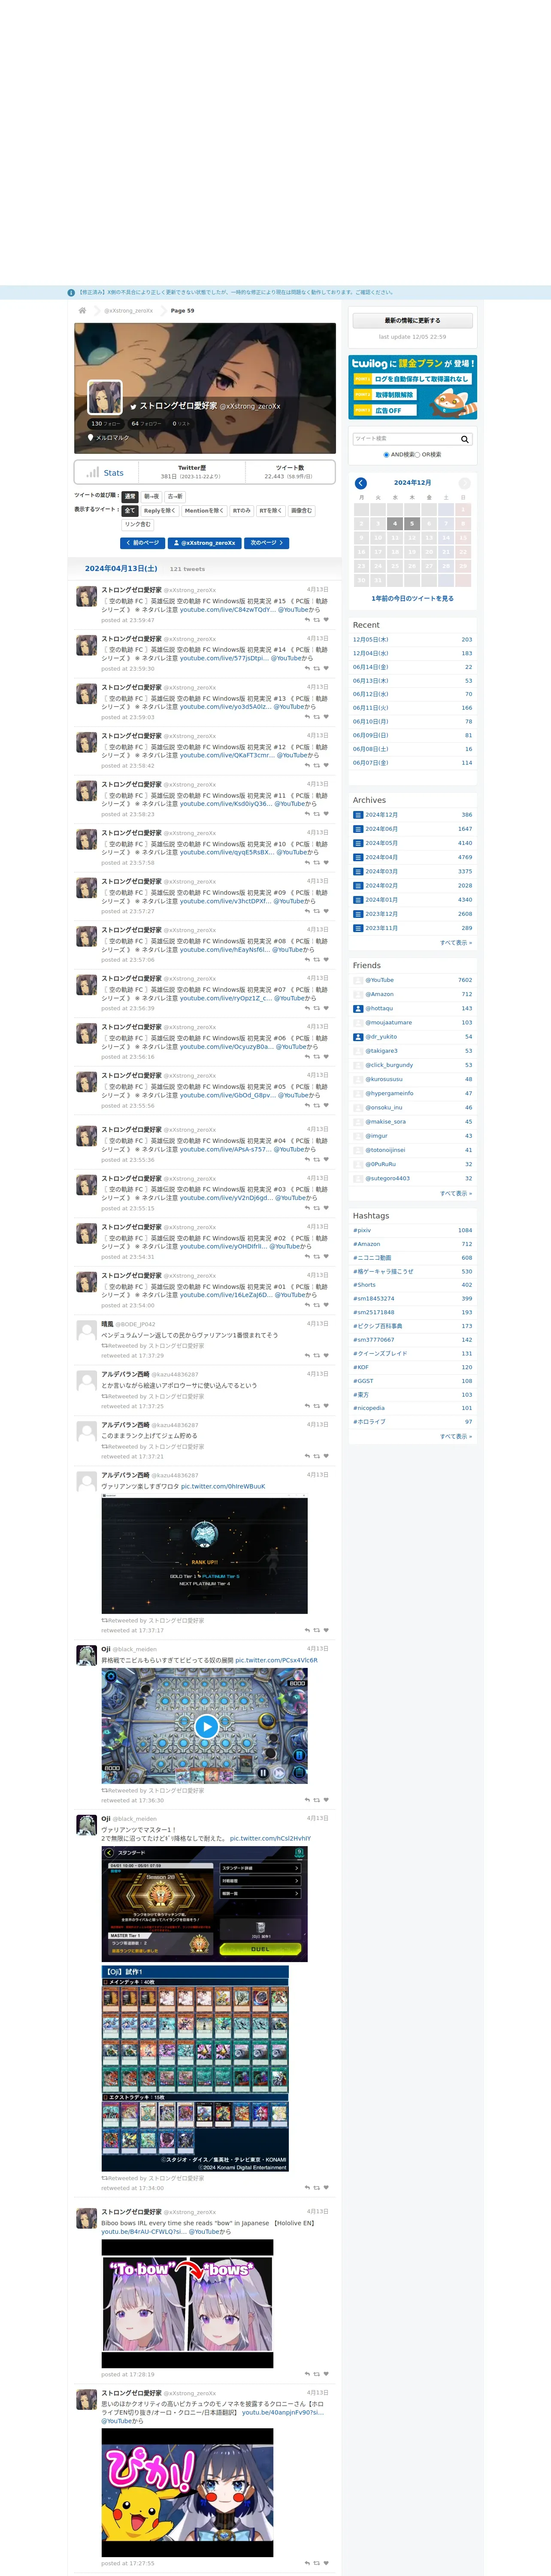
Task: Open twilog 課金プラン banner
Action: [x=412, y=387]
